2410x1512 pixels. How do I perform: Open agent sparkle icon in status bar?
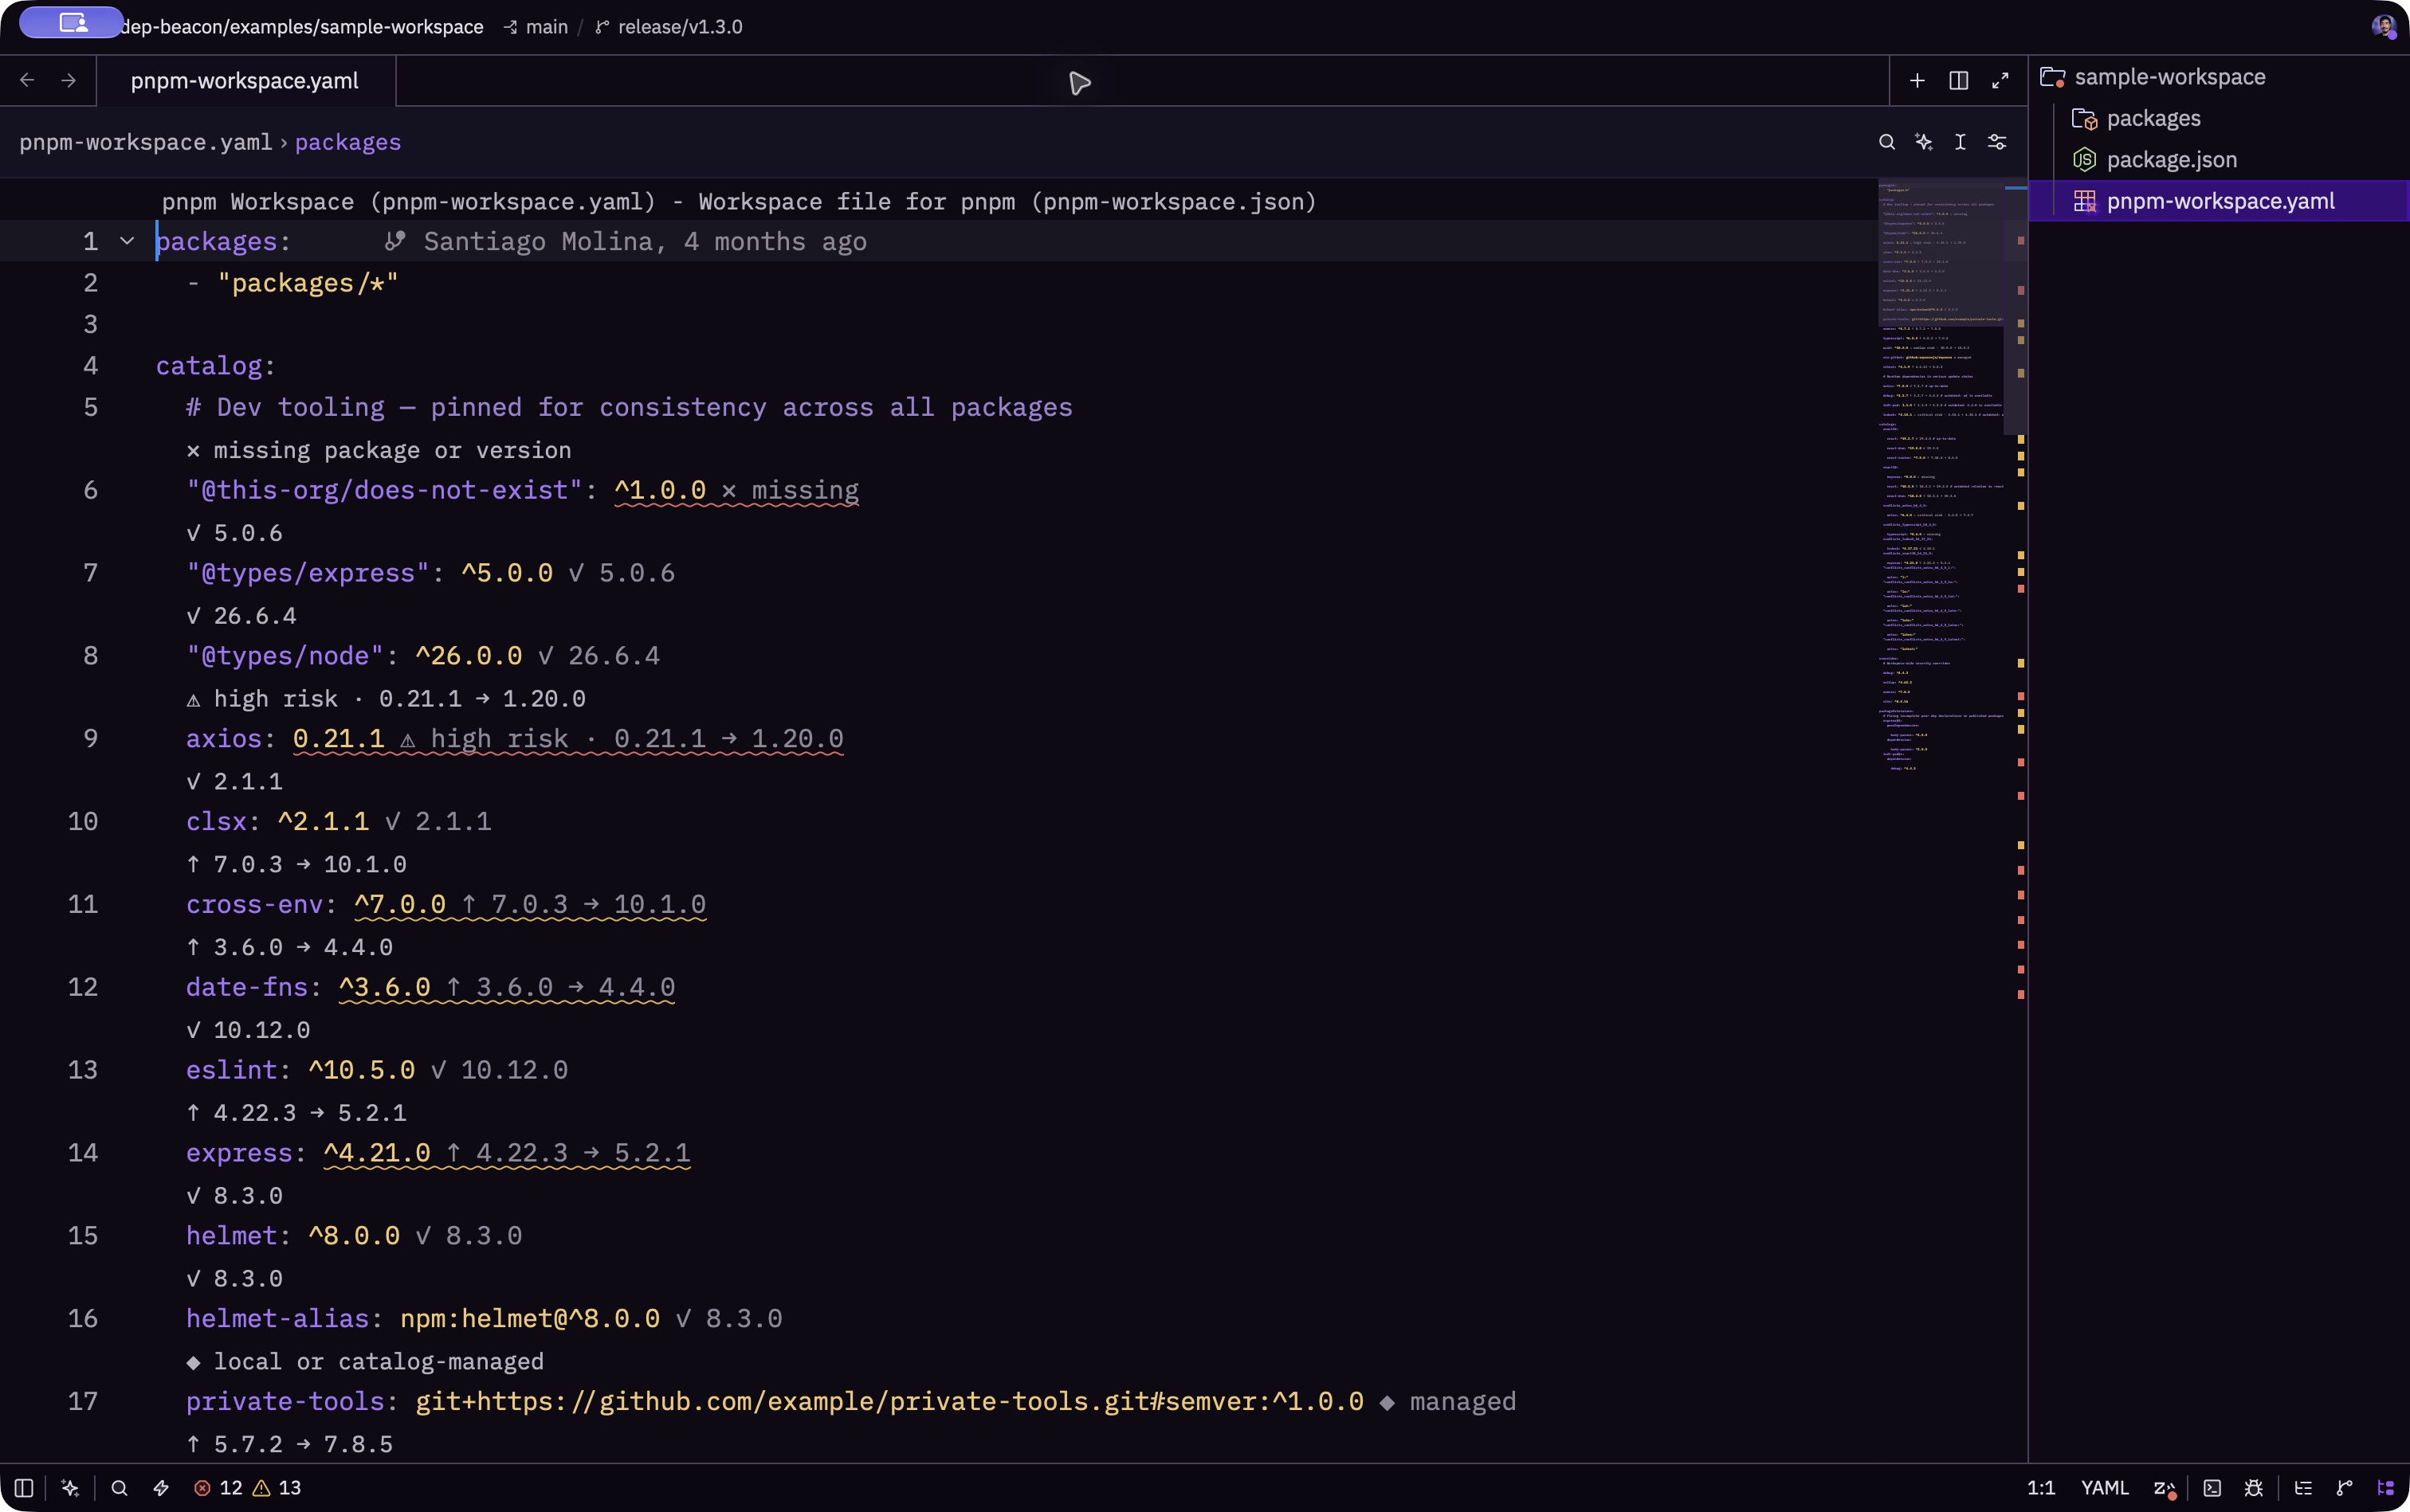click(x=70, y=1488)
